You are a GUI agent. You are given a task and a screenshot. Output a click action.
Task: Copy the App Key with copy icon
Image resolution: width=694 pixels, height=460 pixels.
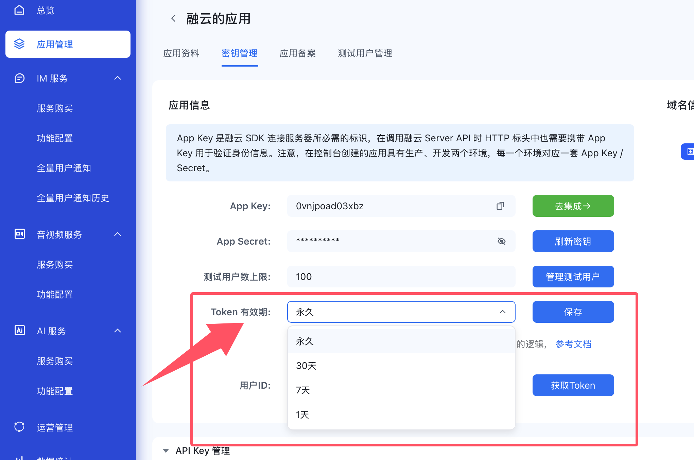click(x=500, y=206)
